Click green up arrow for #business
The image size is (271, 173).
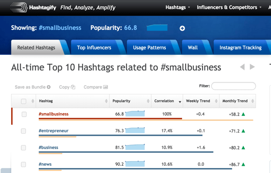click(x=243, y=148)
